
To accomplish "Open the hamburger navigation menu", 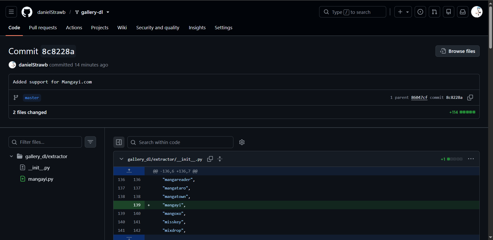I will [11, 12].
